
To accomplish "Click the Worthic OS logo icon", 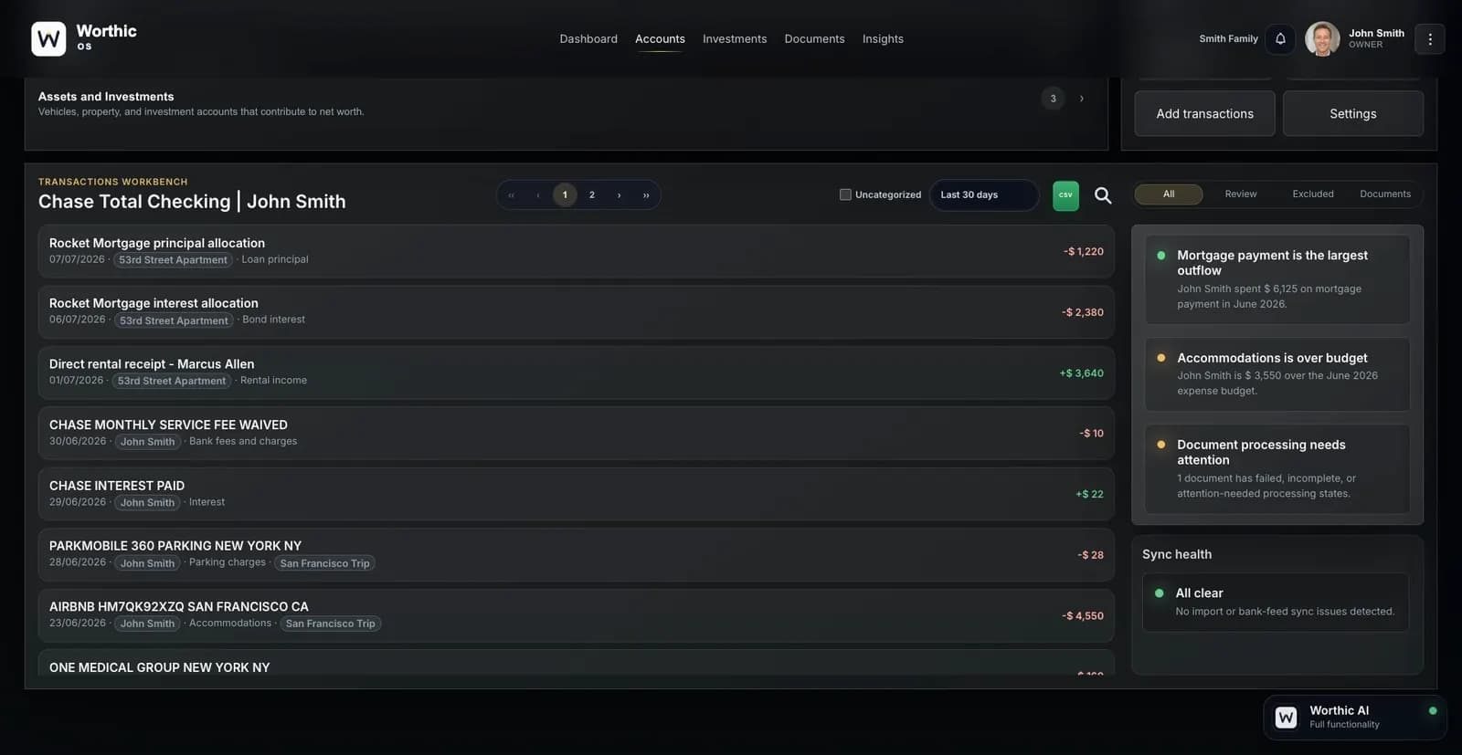I will point(48,38).
